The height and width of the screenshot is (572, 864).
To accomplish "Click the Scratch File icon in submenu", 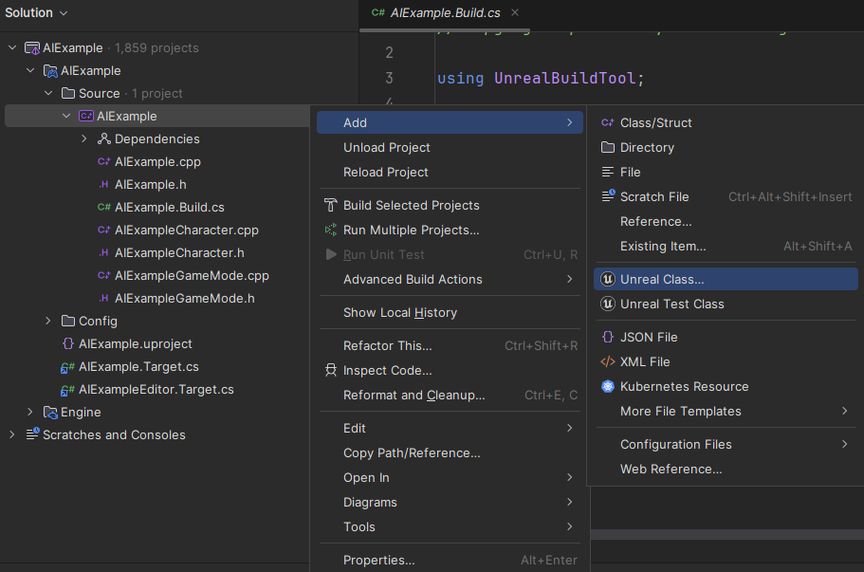I will click(x=608, y=195).
